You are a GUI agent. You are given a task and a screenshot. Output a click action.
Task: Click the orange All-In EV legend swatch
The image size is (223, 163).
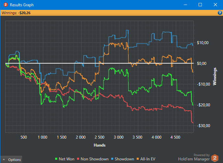[138, 159]
